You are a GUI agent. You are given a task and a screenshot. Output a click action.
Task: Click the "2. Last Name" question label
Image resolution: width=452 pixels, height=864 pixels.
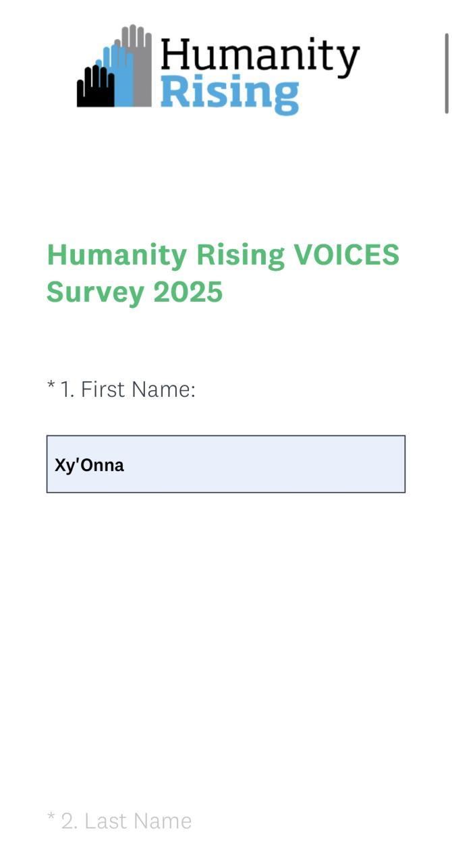tap(127, 821)
